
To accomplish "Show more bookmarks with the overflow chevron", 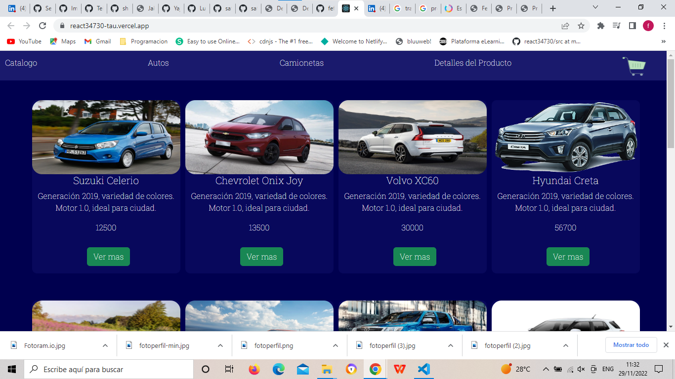I will coord(663,41).
